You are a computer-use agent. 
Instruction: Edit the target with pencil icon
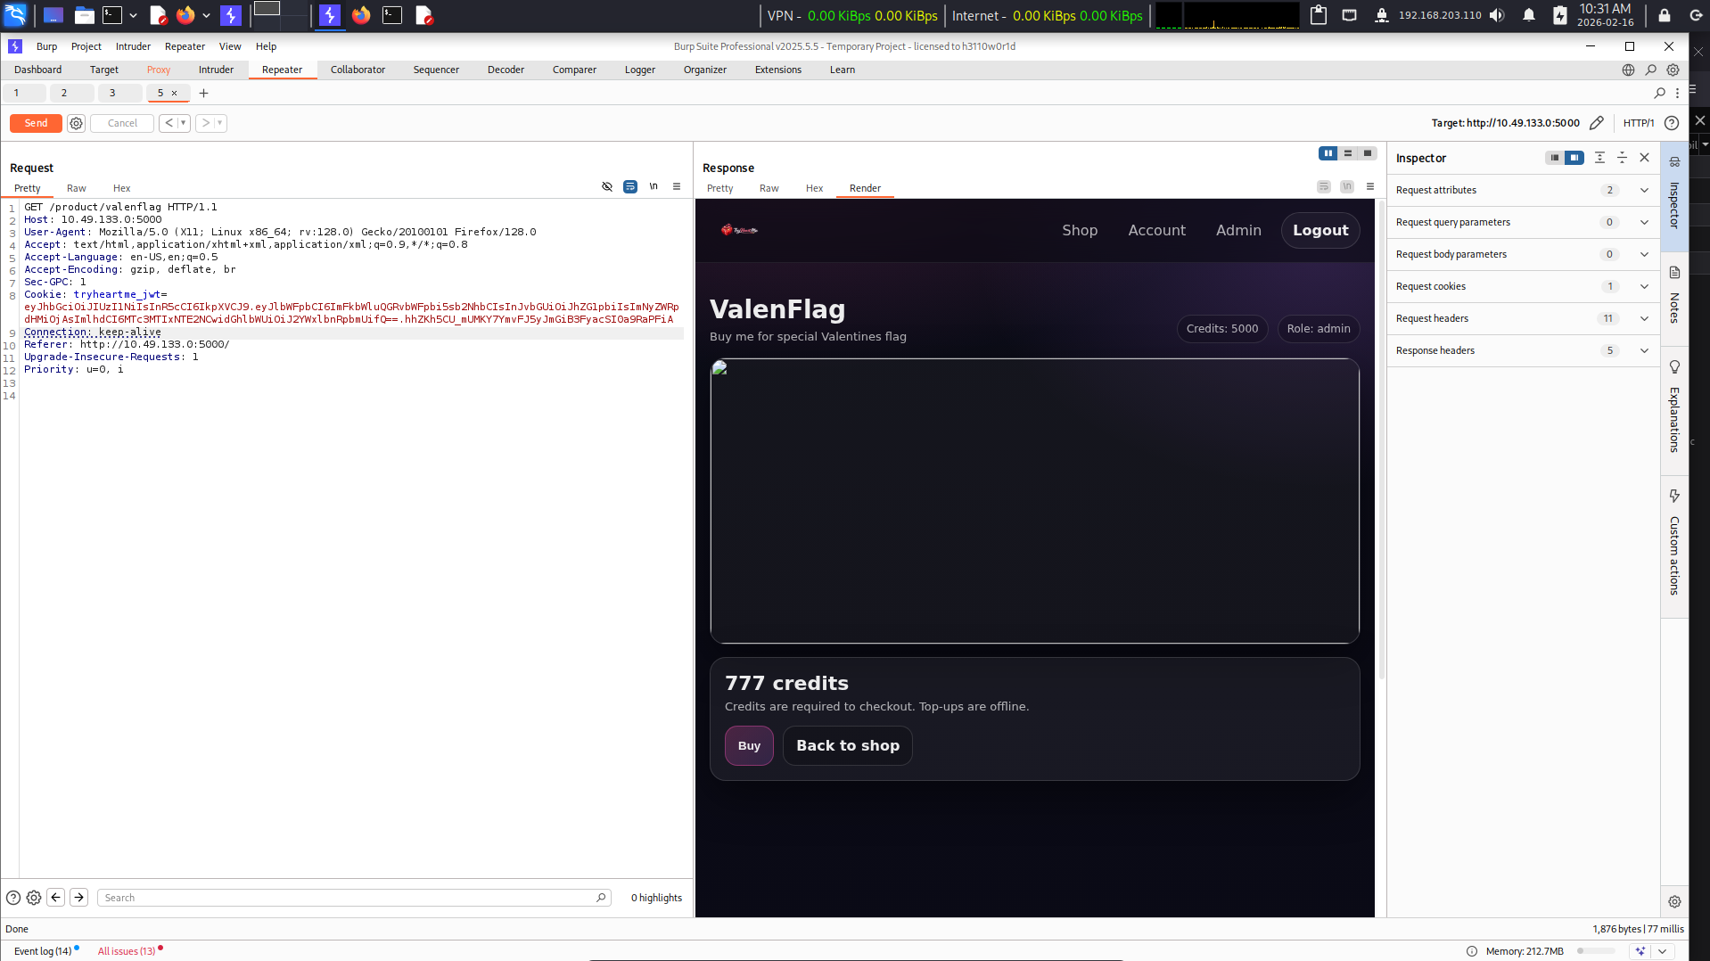pos(1596,123)
